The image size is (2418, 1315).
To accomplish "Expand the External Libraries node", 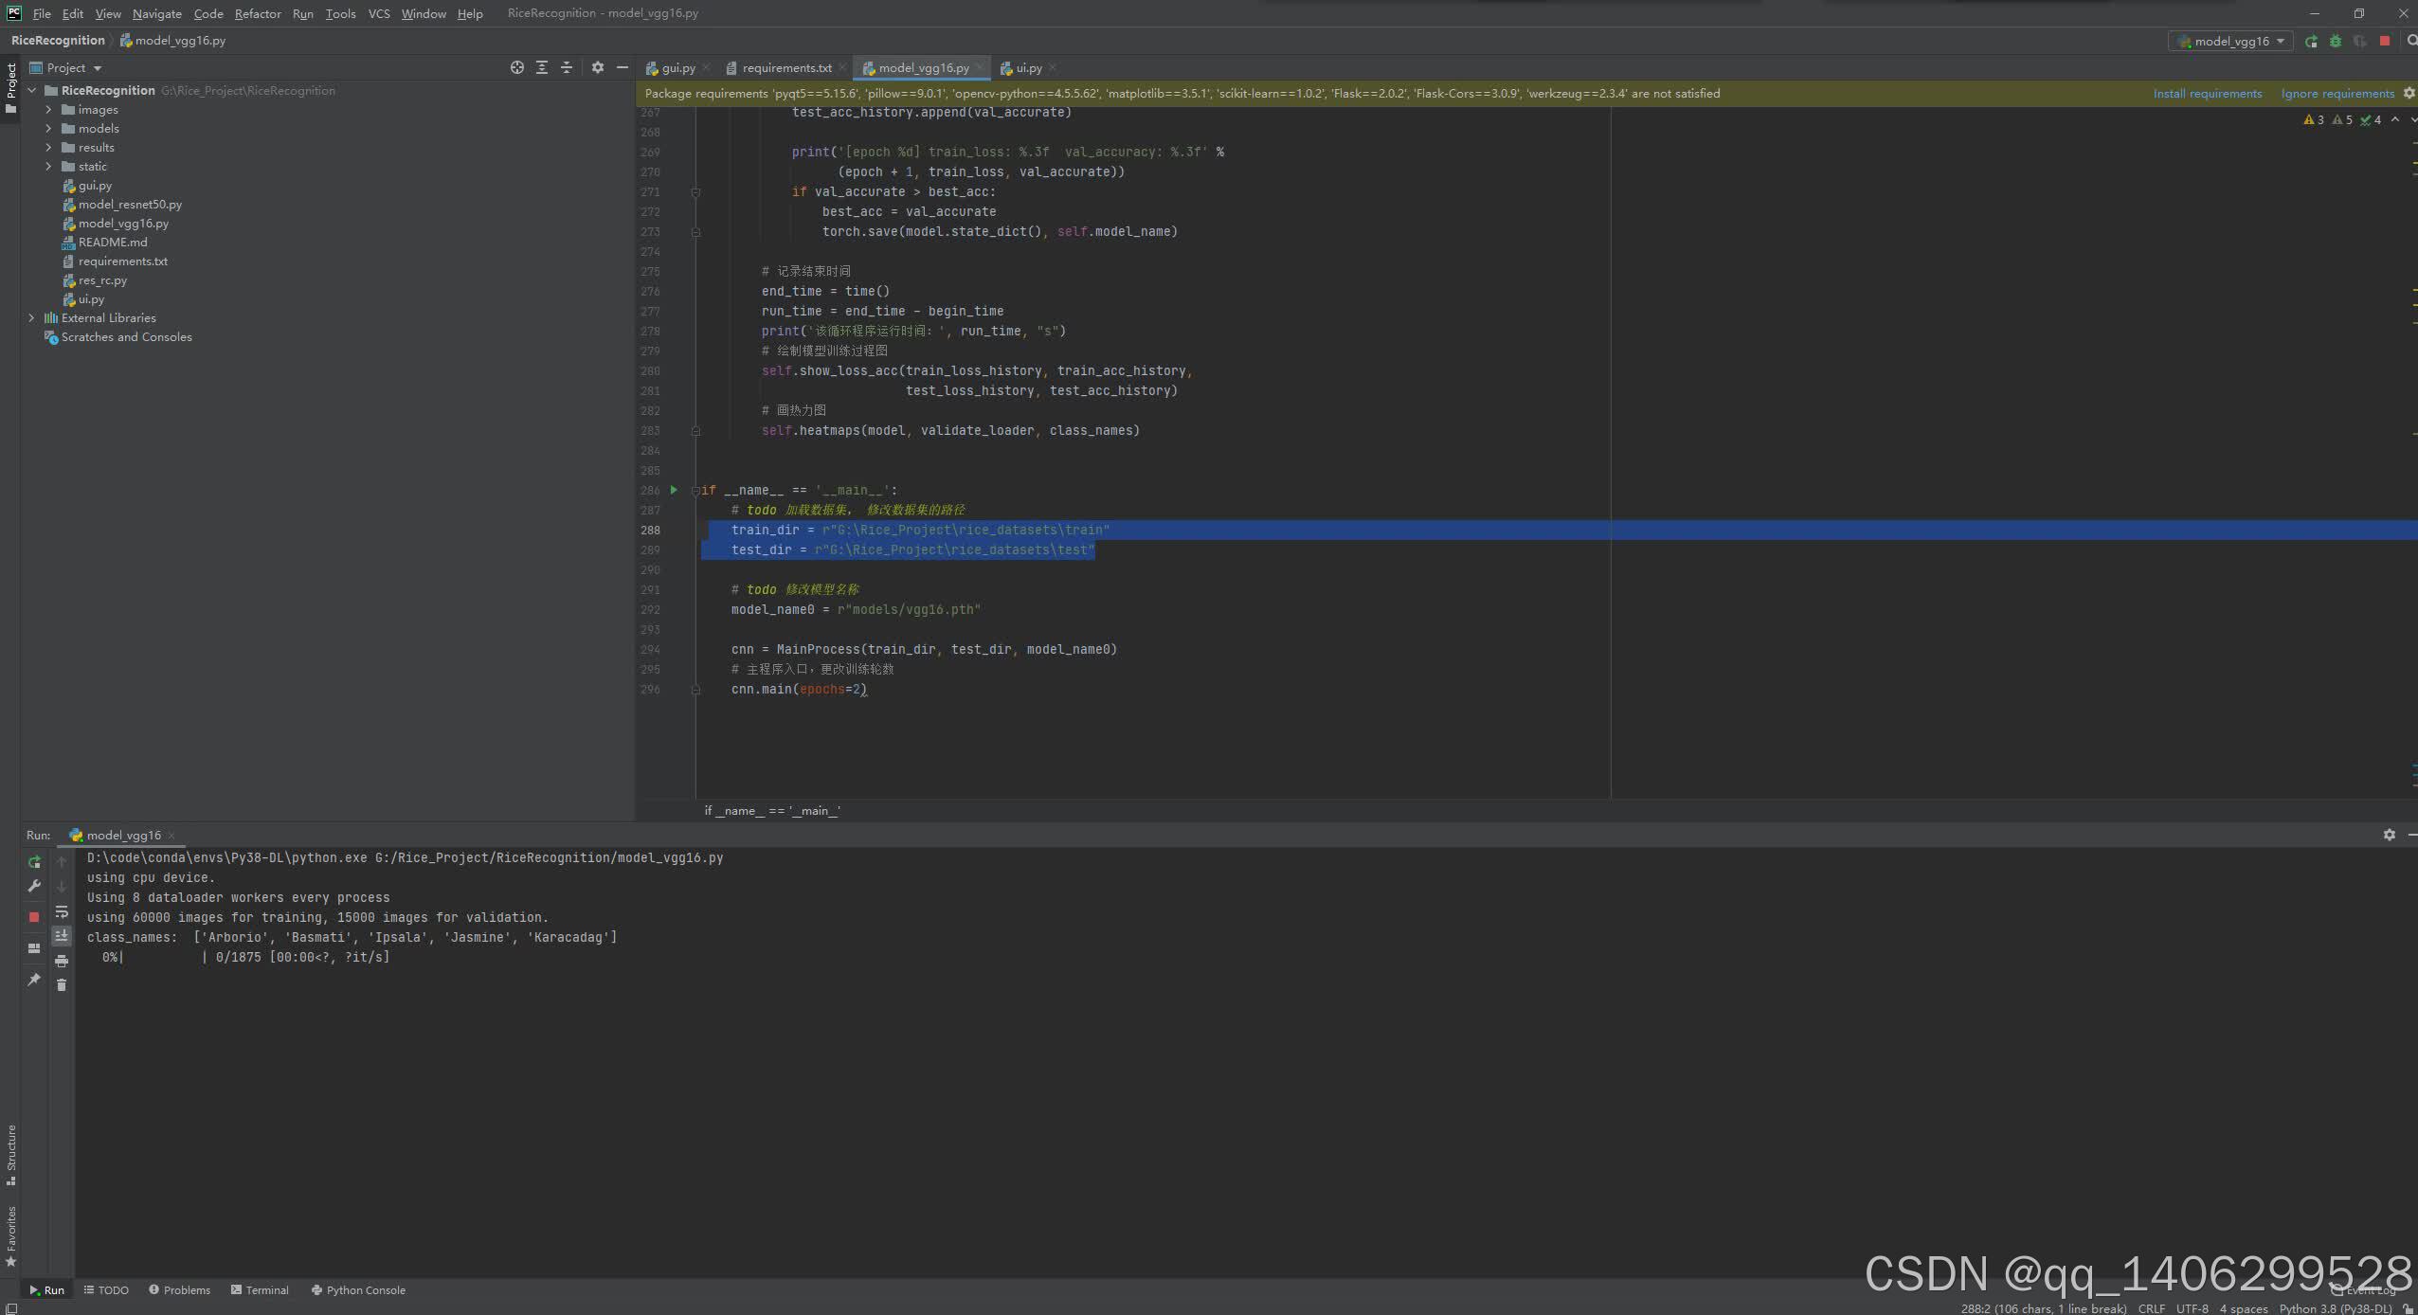I will click(31, 318).
